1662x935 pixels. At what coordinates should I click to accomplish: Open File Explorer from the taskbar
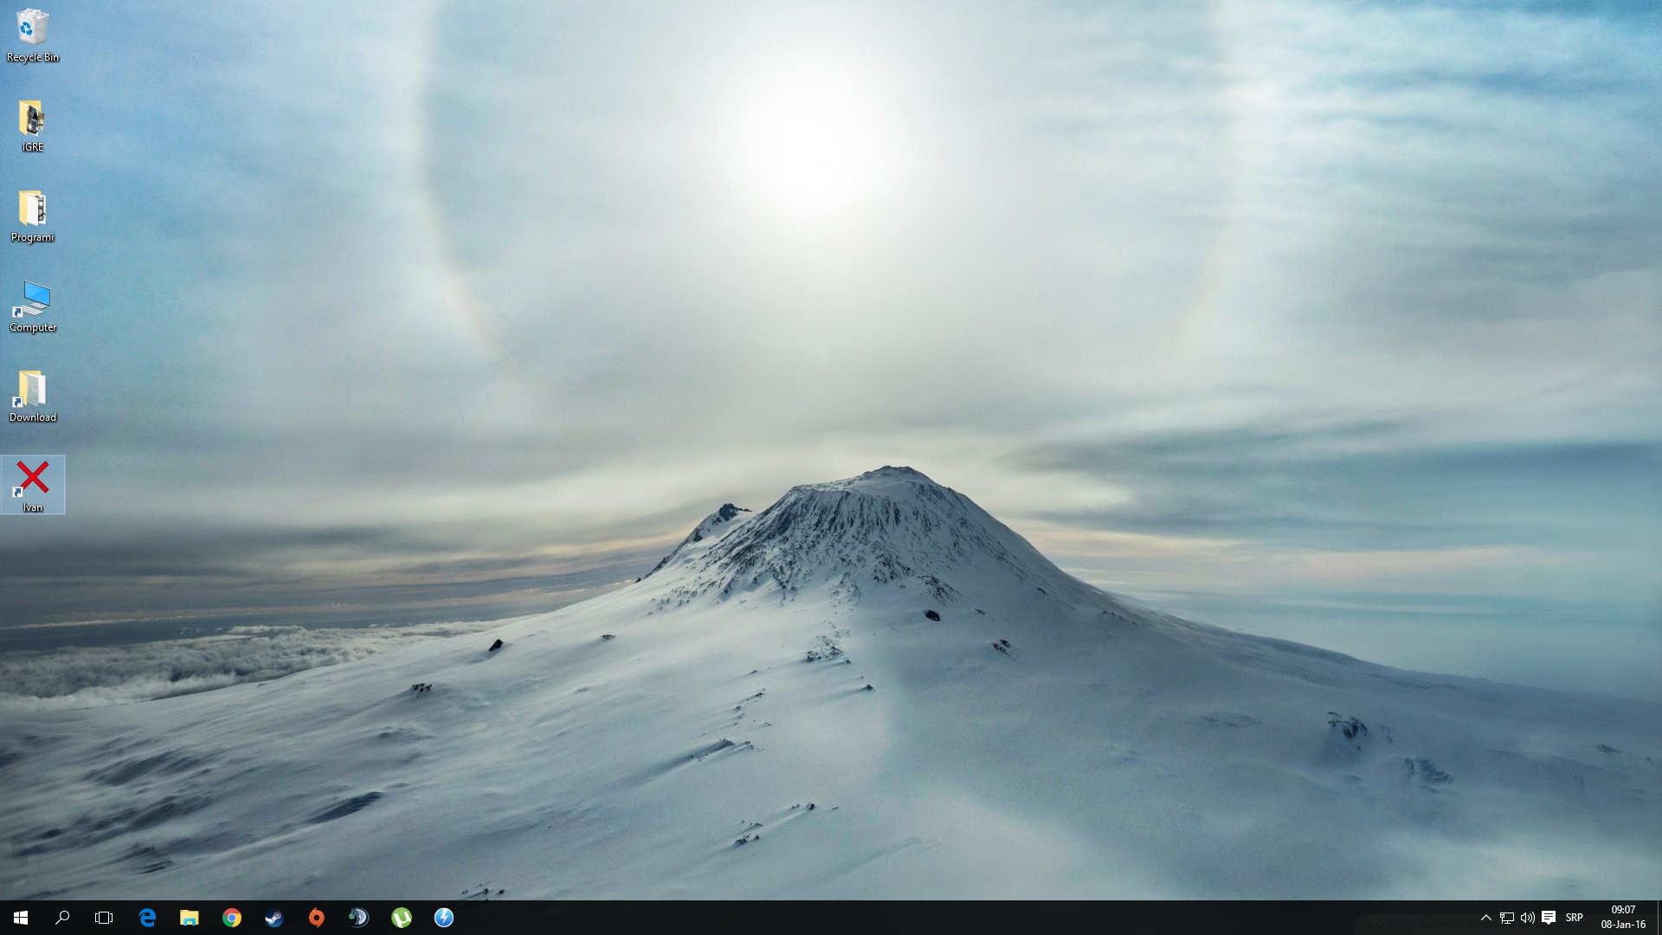point(189,918)
